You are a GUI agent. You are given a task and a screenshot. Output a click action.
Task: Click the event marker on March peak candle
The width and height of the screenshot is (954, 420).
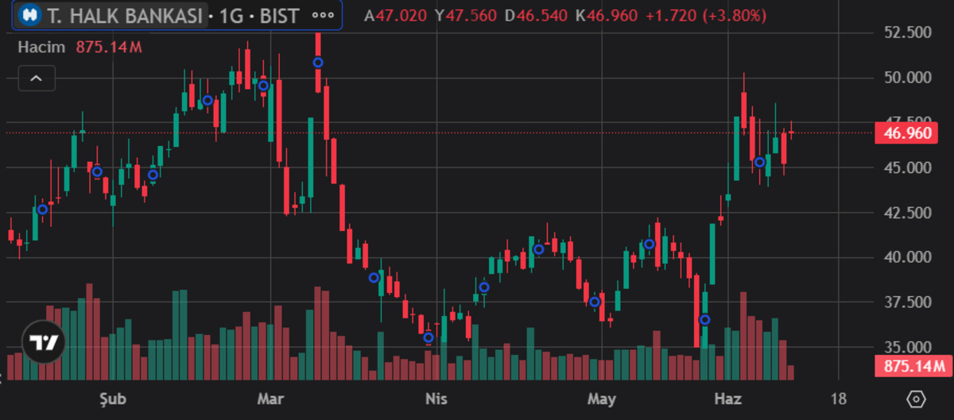pos(318,62)
